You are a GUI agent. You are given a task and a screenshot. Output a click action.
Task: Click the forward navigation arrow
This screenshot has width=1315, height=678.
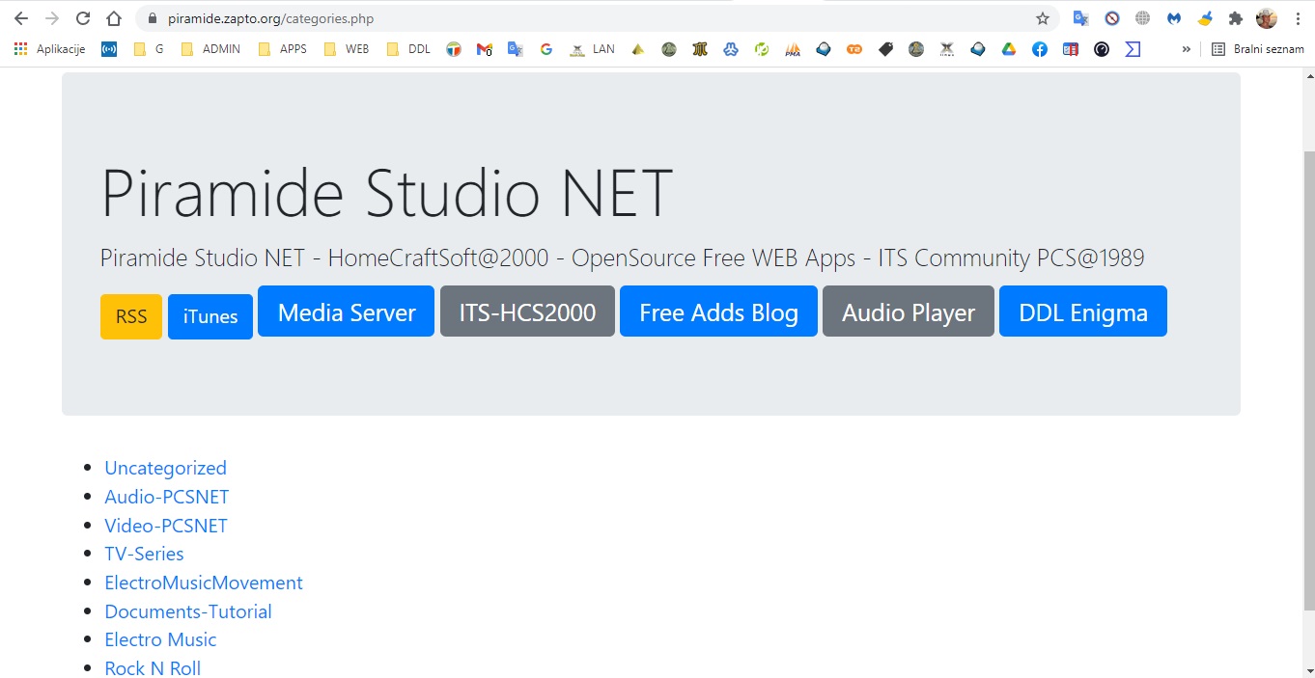(52, 18)
